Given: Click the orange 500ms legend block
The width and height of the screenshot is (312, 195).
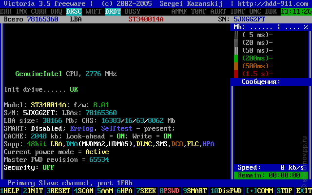Looking at the screenshot, I should tap(236, 66).
